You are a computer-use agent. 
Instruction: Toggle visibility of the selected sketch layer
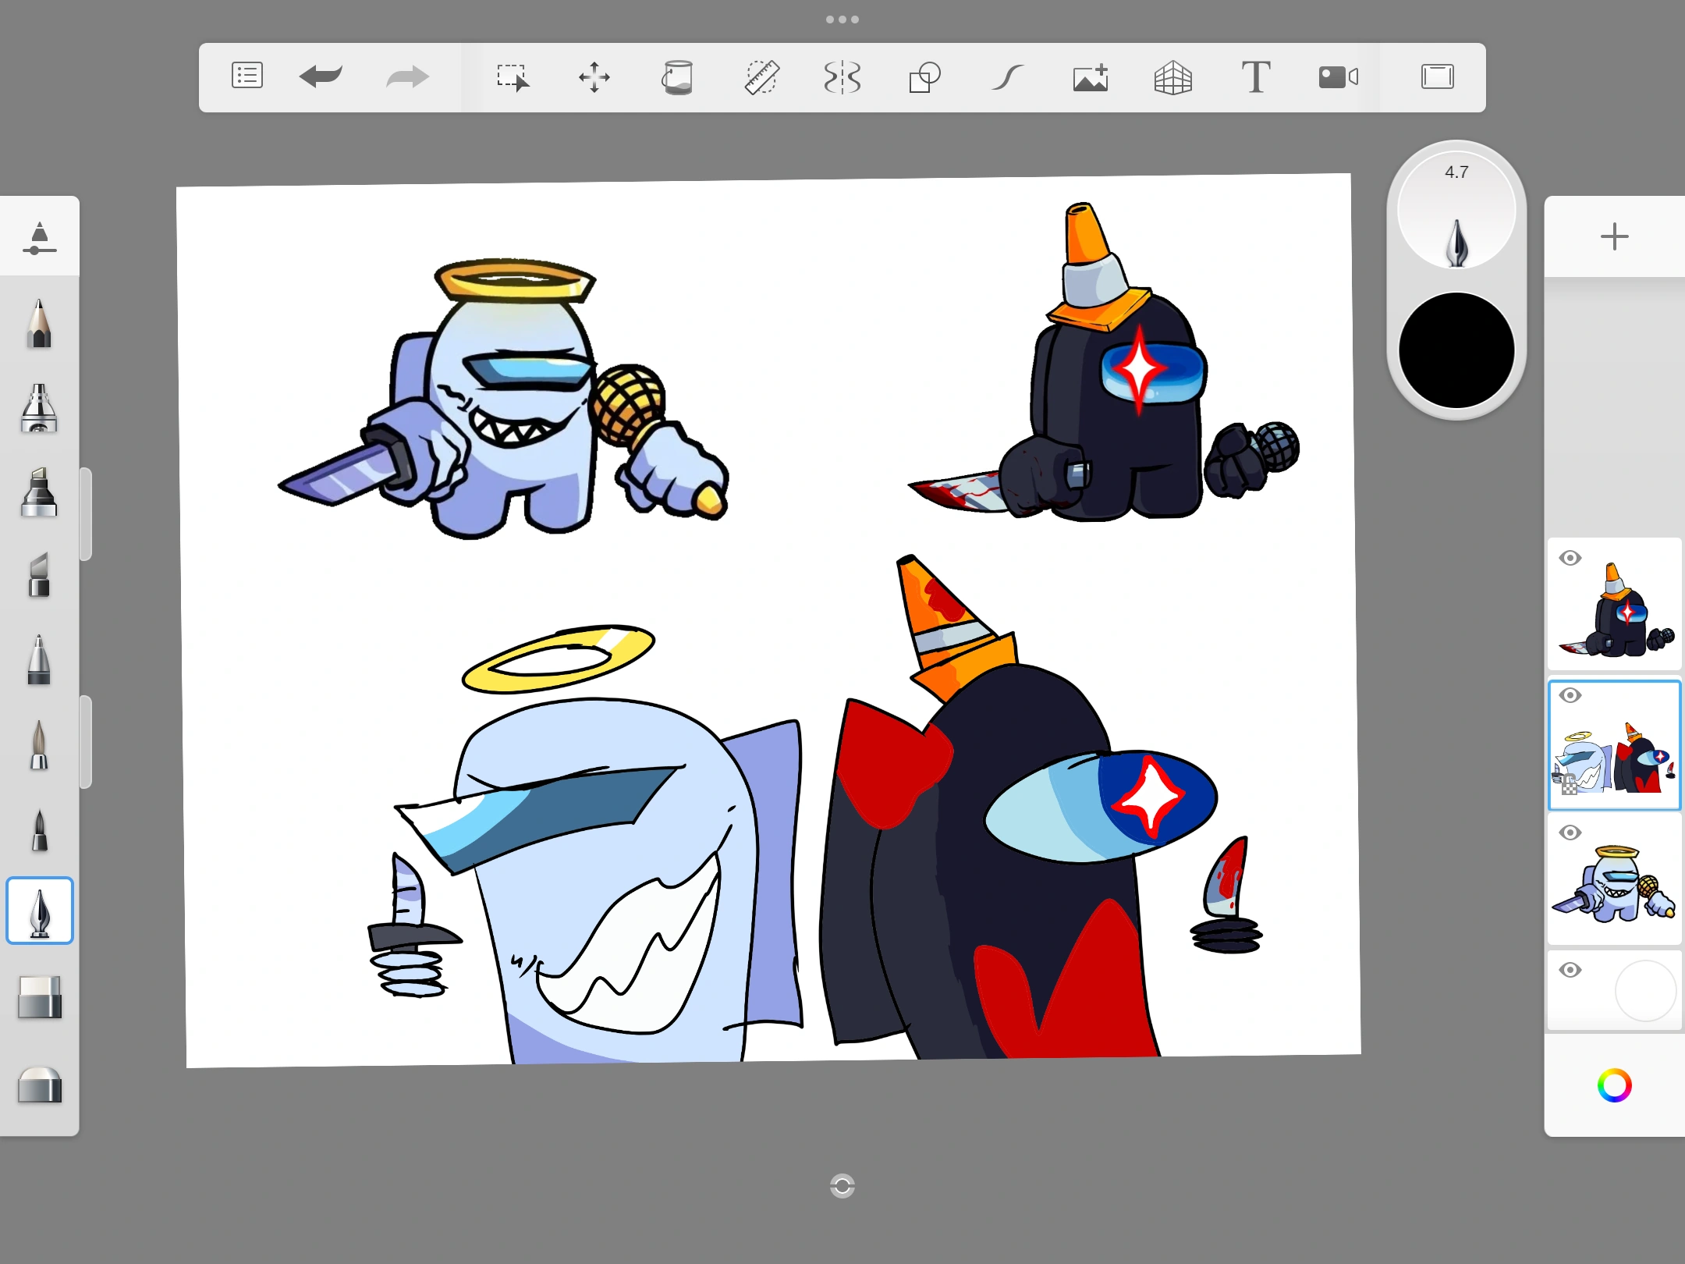[1572, 694]
